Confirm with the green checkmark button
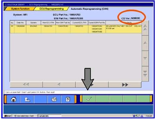The width and height of the screenshot is (155, 120). (x=89, y=99)
